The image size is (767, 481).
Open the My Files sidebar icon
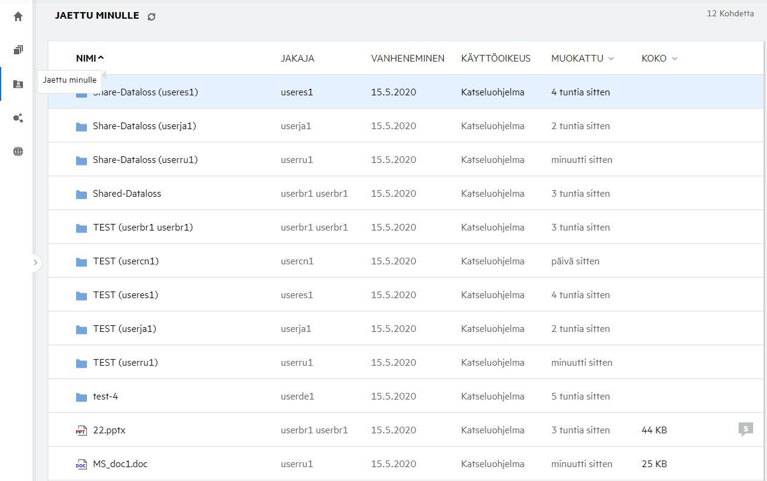coord(18,50)
